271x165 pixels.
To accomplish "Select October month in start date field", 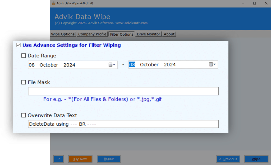I will pos(49,65).
